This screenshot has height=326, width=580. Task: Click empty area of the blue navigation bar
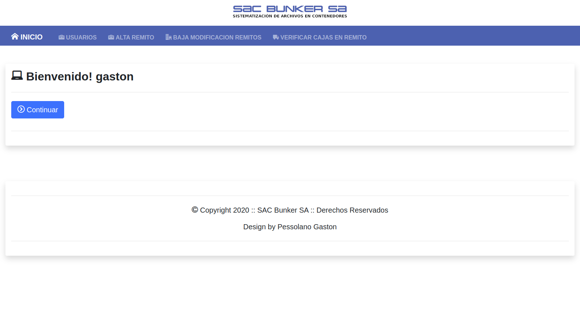tap(471, 36)
